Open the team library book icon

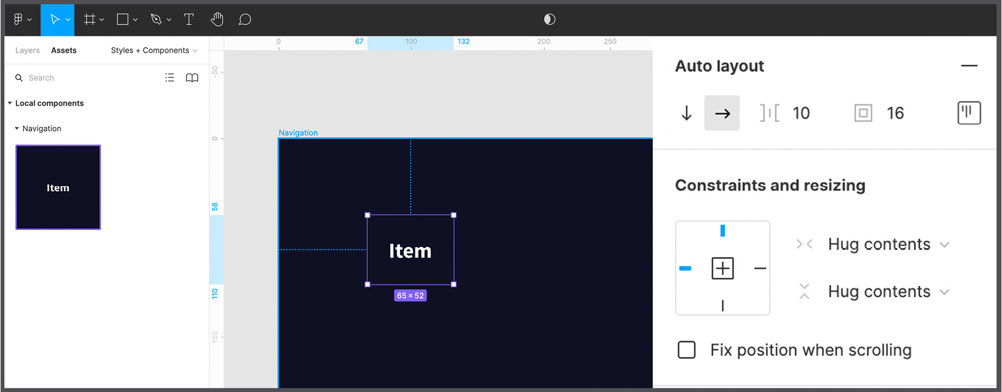click(x=192, y=78)
